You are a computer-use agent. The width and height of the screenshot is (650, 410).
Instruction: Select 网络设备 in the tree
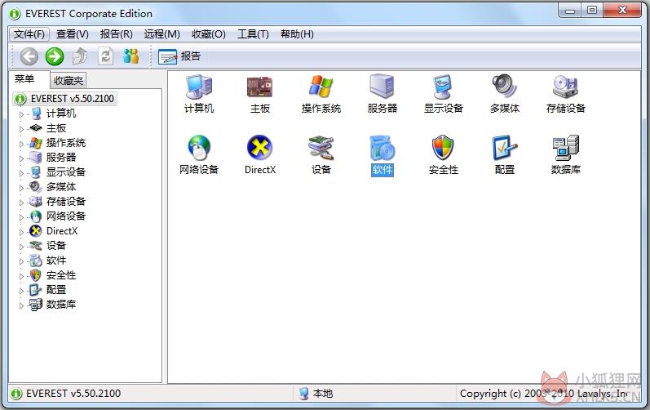pos(66,216)
